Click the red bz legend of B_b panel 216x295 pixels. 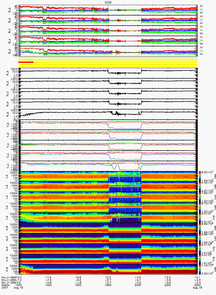tap(202, 6)
